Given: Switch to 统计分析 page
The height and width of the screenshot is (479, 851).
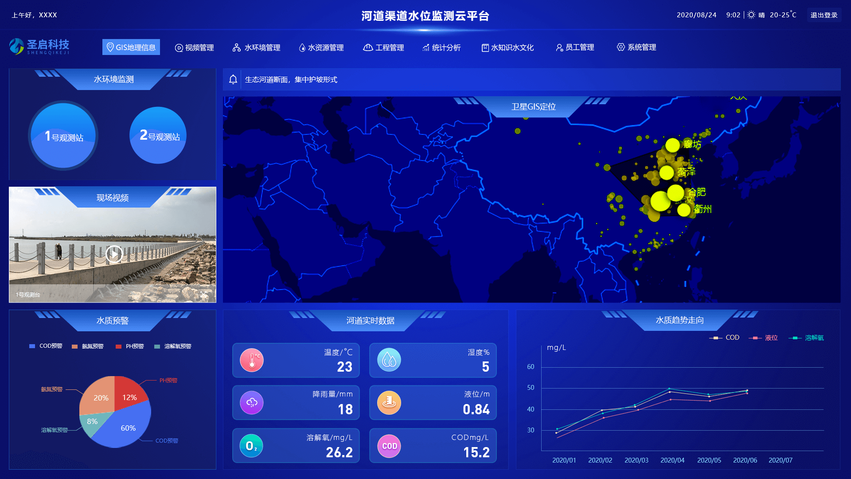Looking at the screenshot, I should coord(441,47).
